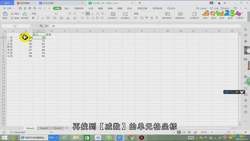
Task: Click the Print Preview icon
Action: pyautogui.click(x=35, y=8)
